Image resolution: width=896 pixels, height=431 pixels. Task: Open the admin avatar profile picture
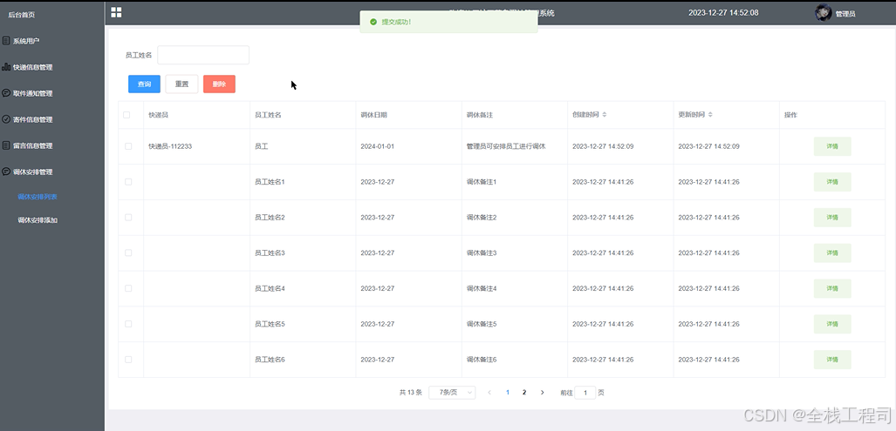(x=823, y=12)
